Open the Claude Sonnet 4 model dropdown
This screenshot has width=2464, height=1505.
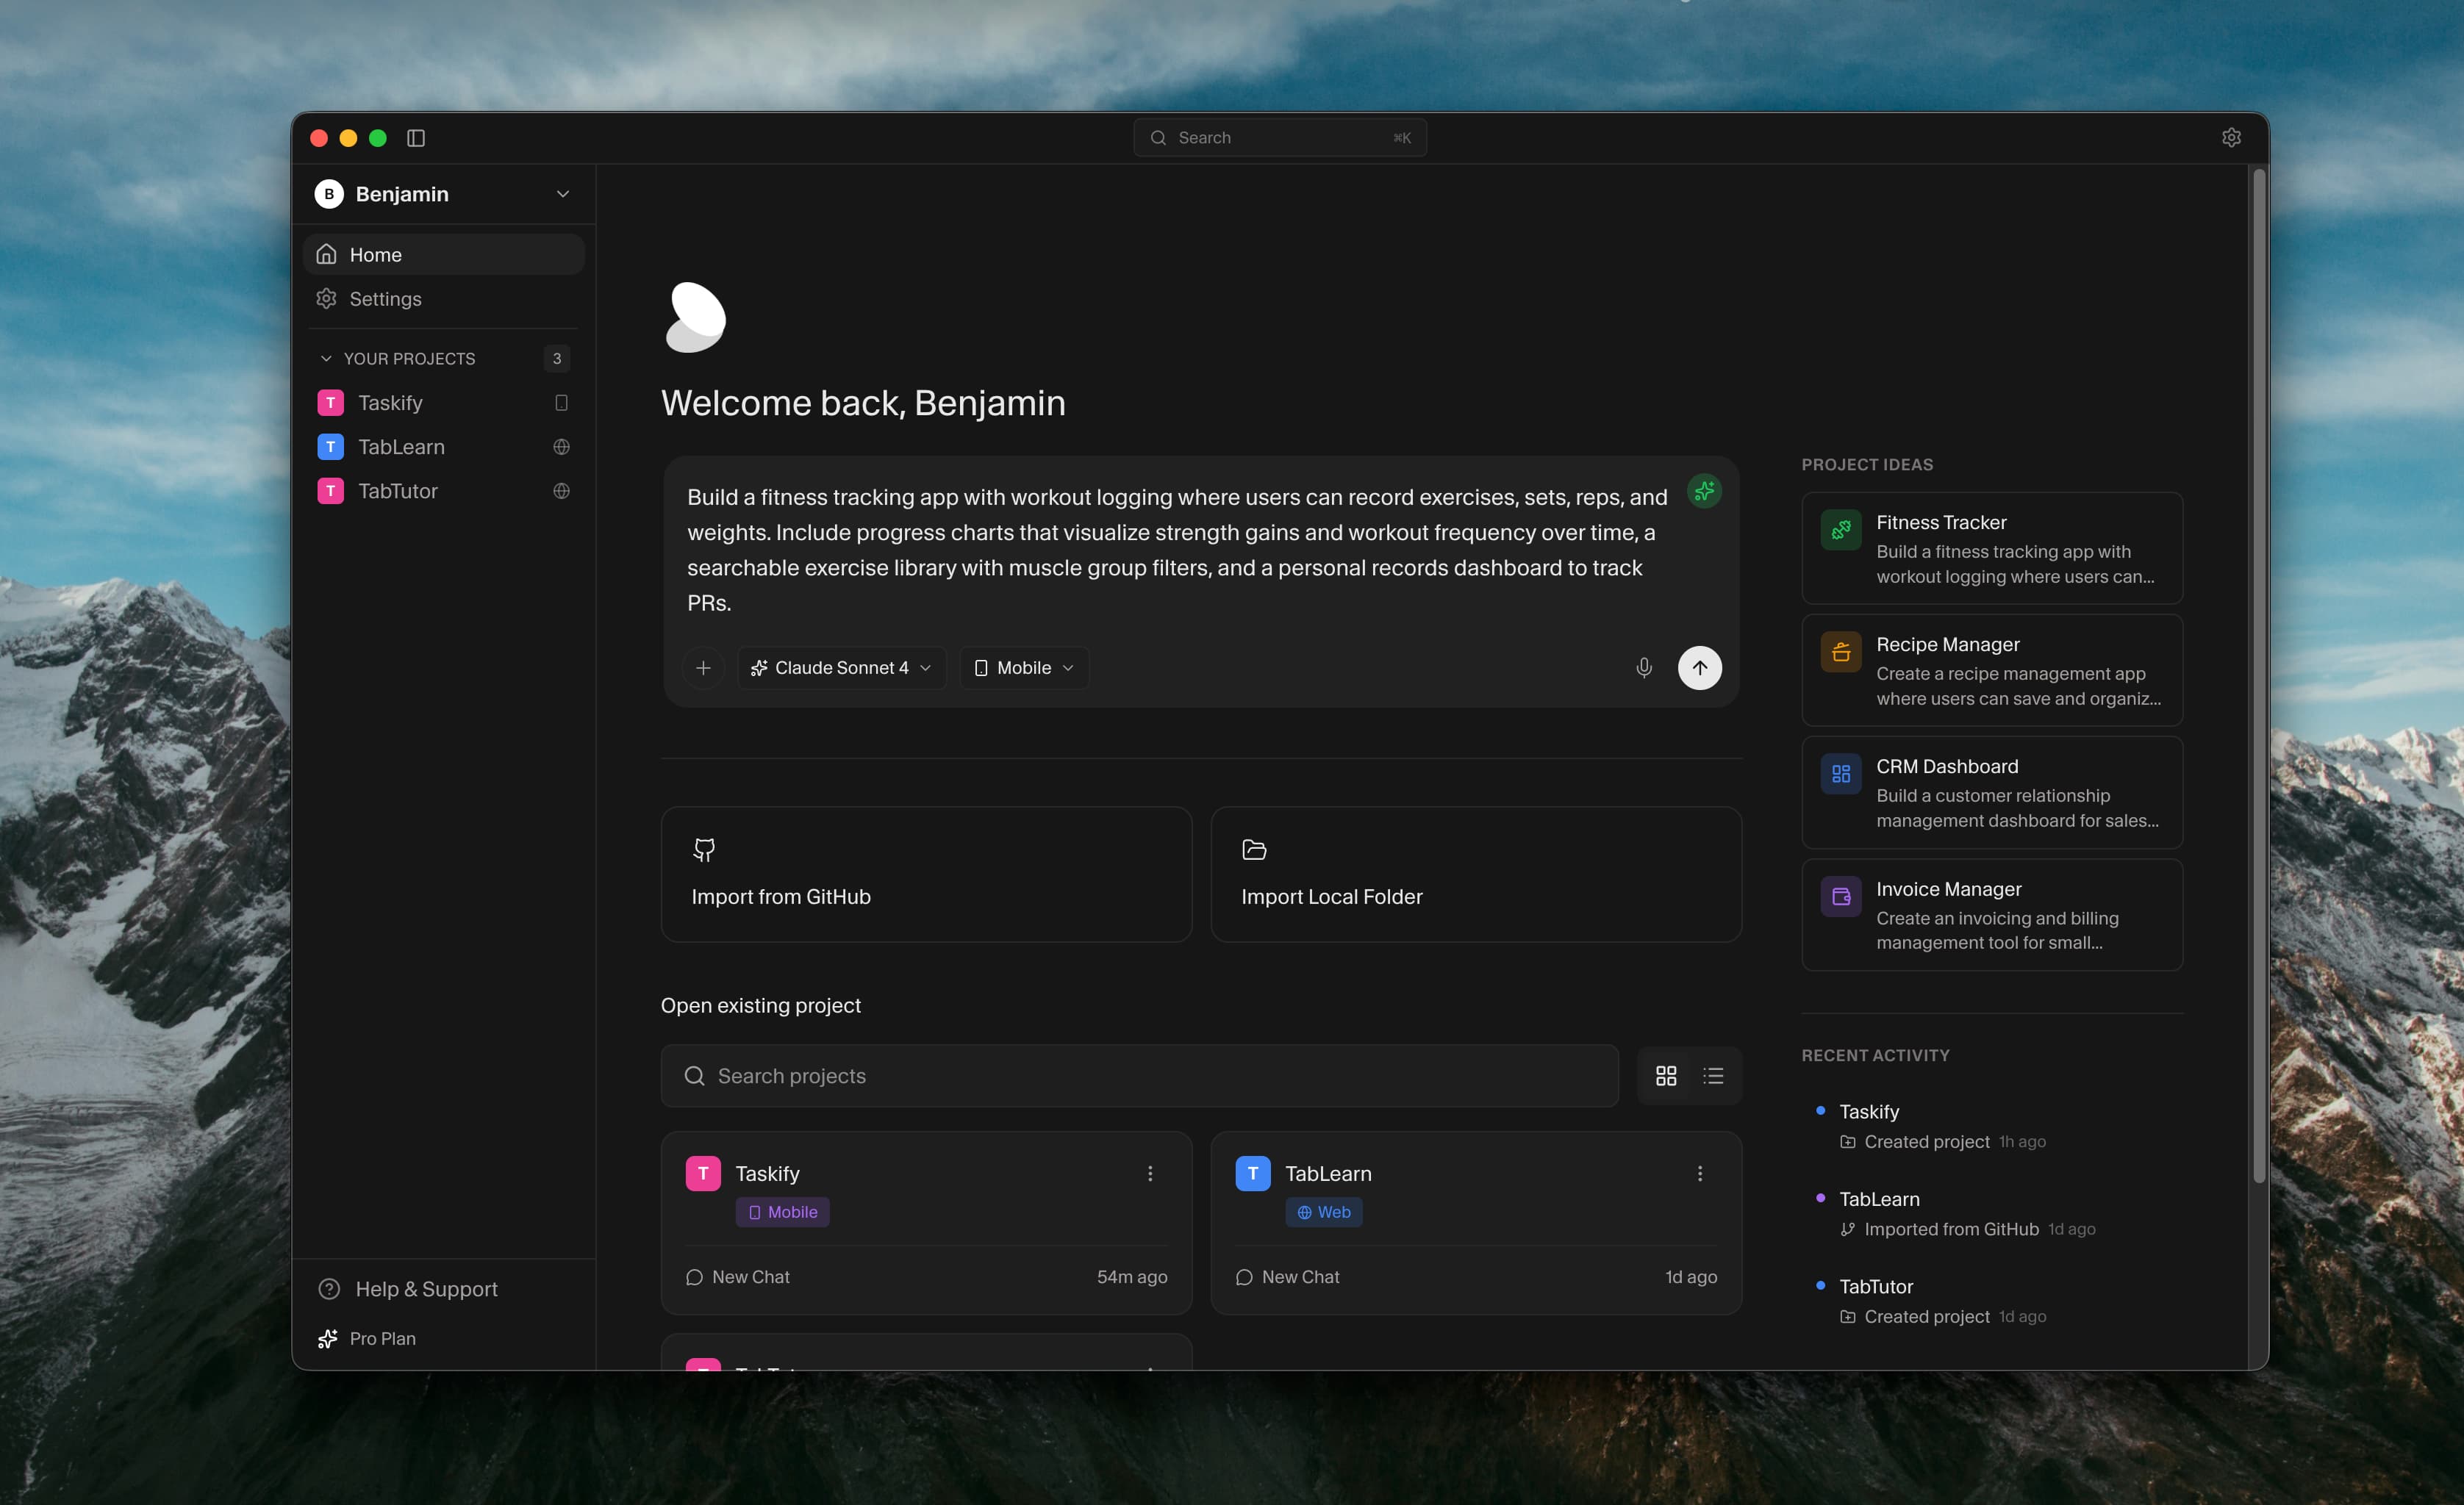pos(841,667)
